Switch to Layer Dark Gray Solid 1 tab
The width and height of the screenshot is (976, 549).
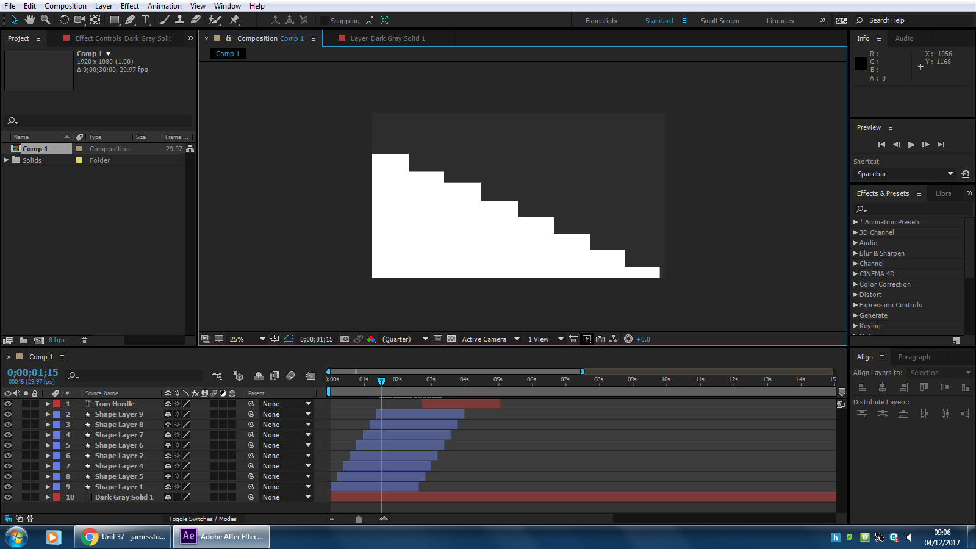pos(387,38)
